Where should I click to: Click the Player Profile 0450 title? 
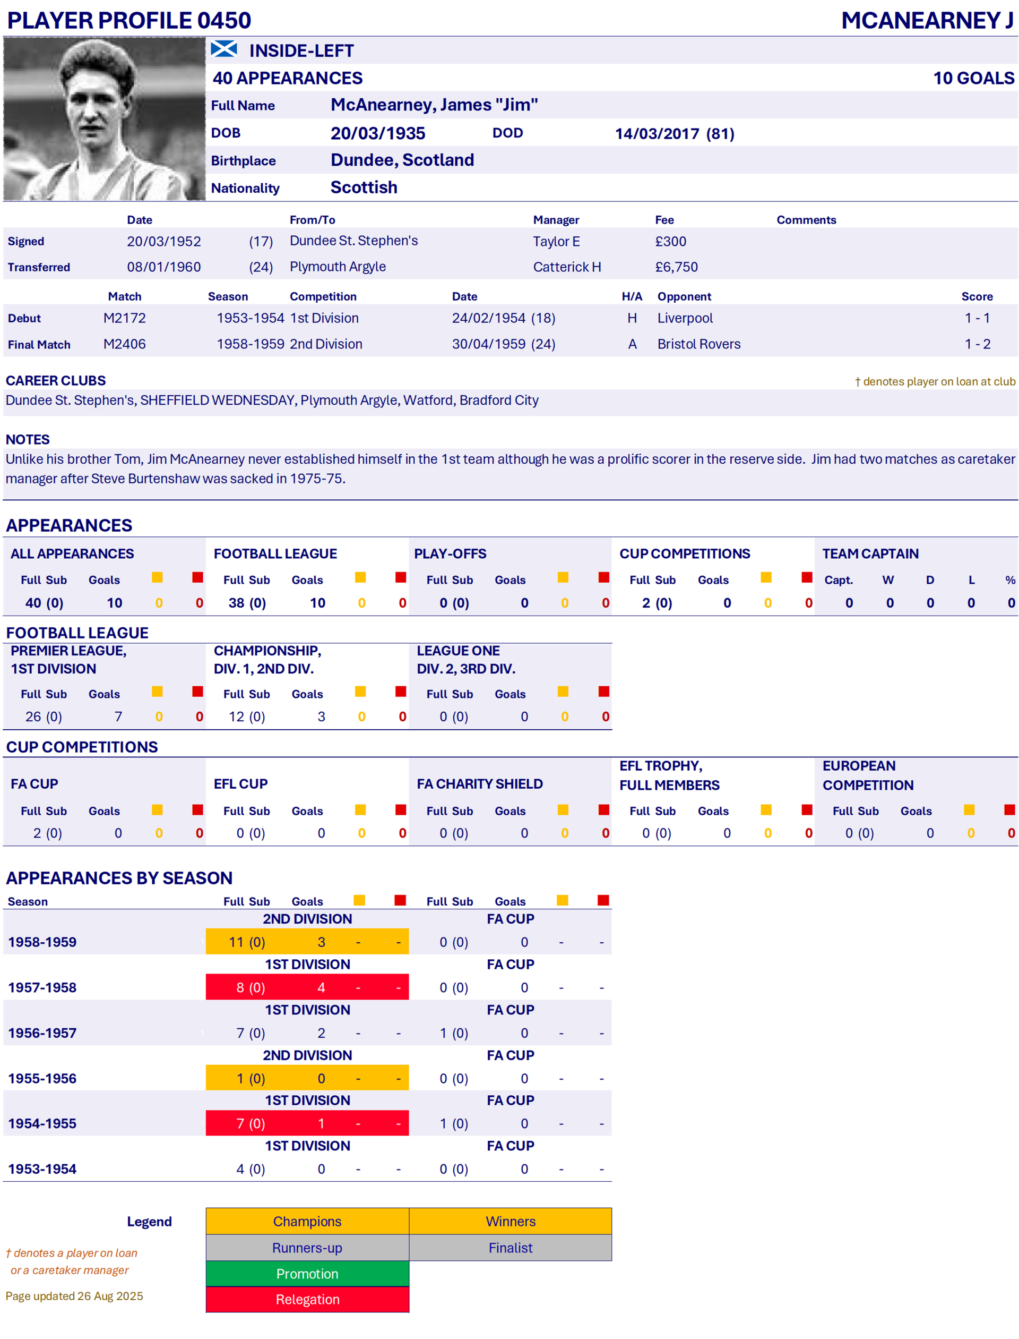pos(129,21)
